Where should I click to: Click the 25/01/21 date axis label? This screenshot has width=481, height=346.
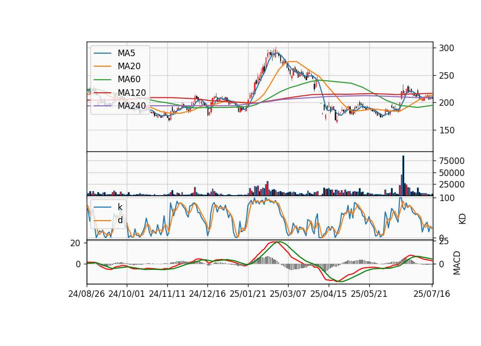(248, 294)
